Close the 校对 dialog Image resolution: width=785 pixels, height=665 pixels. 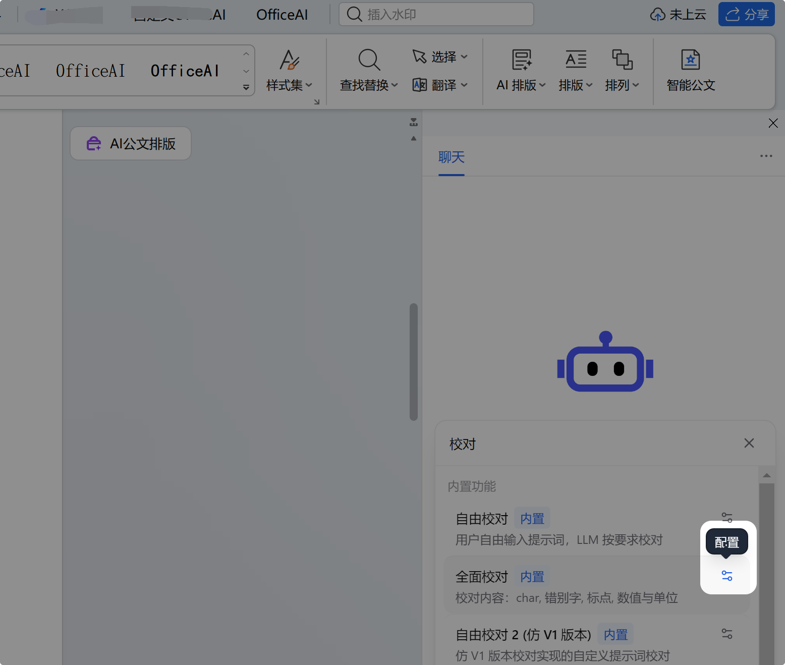[x=749, y=443]
